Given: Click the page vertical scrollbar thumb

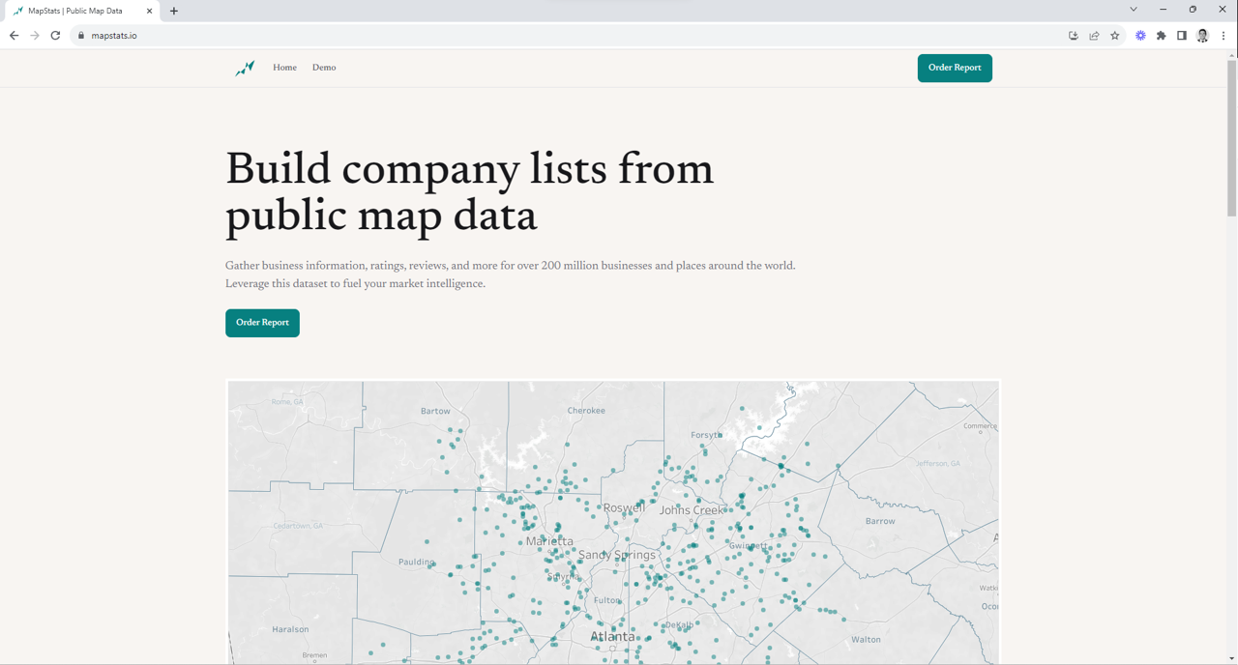Looking at the screenshot, I should click(1231, 138).
